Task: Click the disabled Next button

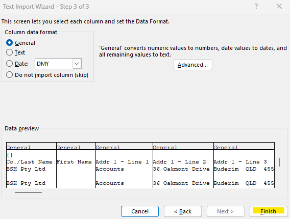Action: [226, 211]
